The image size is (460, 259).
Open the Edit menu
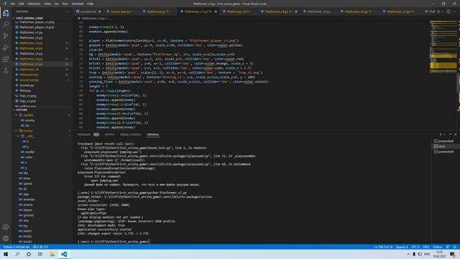point(22,4)
